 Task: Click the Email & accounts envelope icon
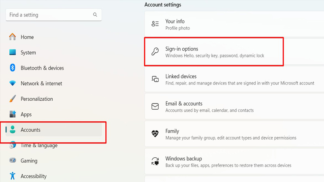pos(155,106)
